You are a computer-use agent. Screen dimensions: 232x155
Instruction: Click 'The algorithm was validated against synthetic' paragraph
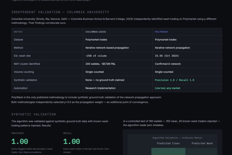point(60,123)
